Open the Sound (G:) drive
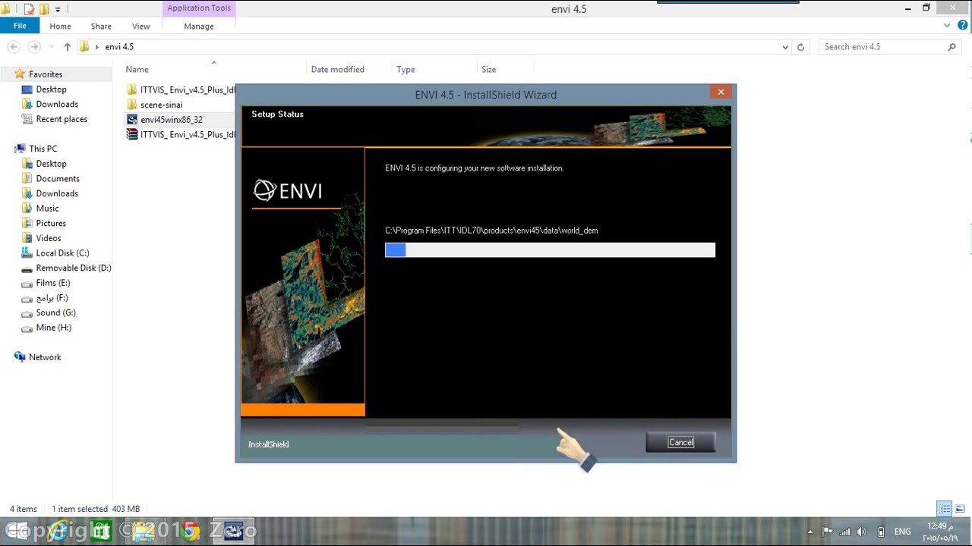972x546 pixels. click(x=55, y=312)
